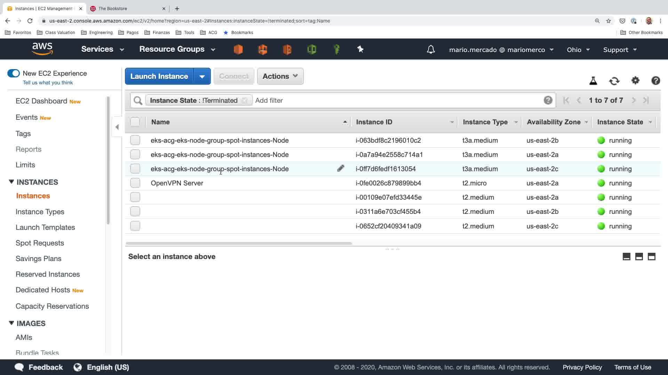
Task: Click the refresh instances icon
Action: point(614,81)
